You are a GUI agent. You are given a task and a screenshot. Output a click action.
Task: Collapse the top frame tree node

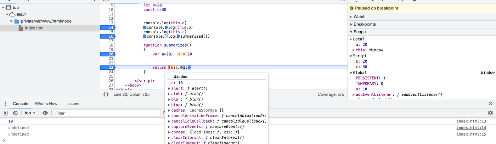[x=3, y=7]
